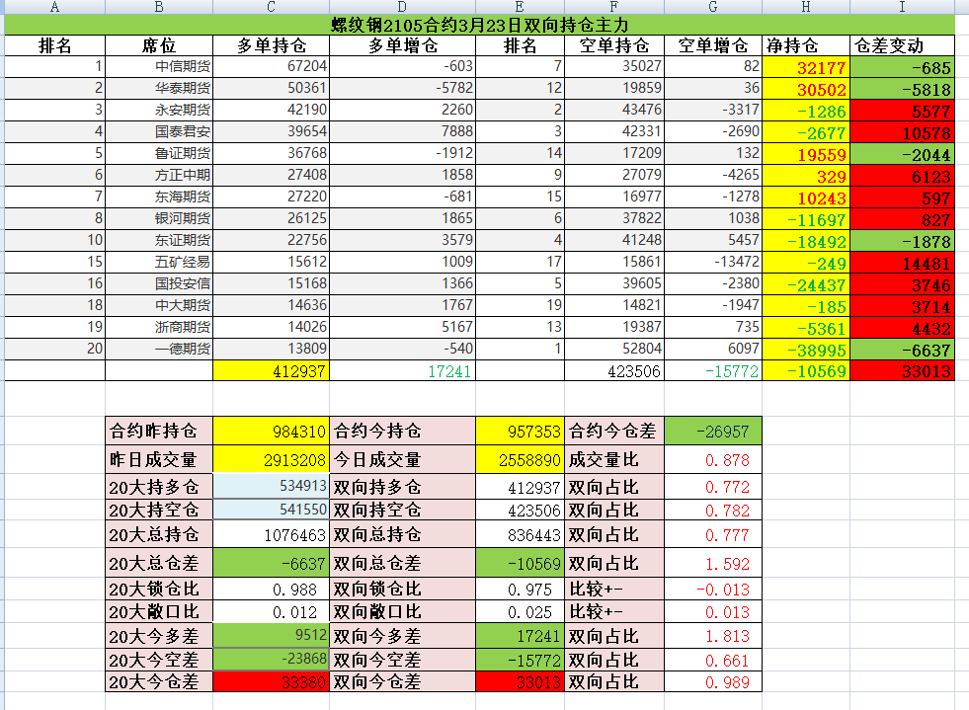Select 国泰君安's 多单增仓 value 7888
The image size is (969, 710).
(402, 131)
